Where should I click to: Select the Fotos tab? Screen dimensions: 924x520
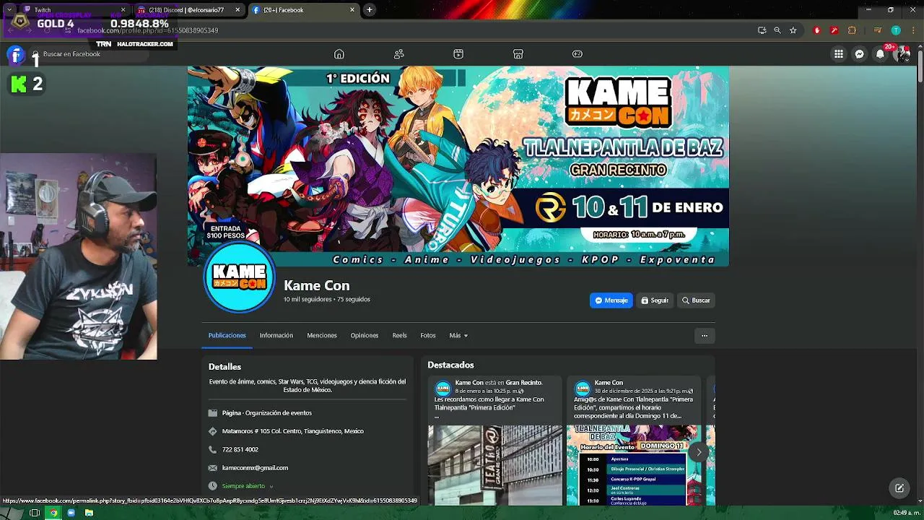428,335
